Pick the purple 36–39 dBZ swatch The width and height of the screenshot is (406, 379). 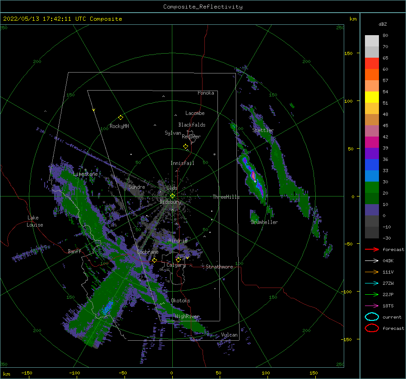coord(372,153)
